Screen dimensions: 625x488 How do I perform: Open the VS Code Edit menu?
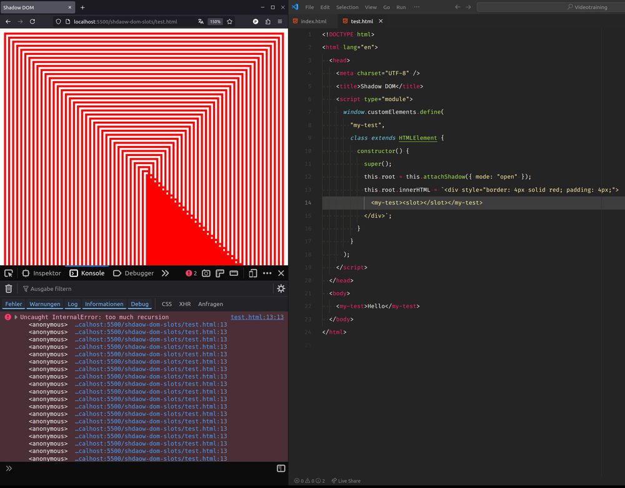325,7
